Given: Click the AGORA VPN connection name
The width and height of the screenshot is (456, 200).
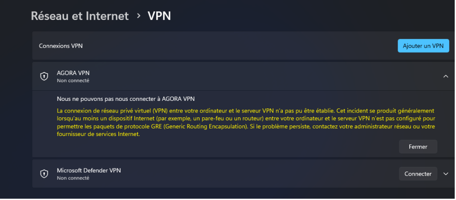Looking at the screenshot, I should pyautogui.click(x=73, y=73).
